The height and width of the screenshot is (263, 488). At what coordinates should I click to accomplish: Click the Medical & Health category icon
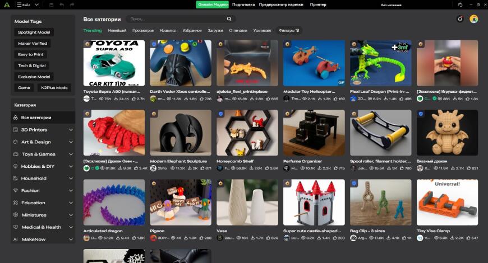click(16, 227)
